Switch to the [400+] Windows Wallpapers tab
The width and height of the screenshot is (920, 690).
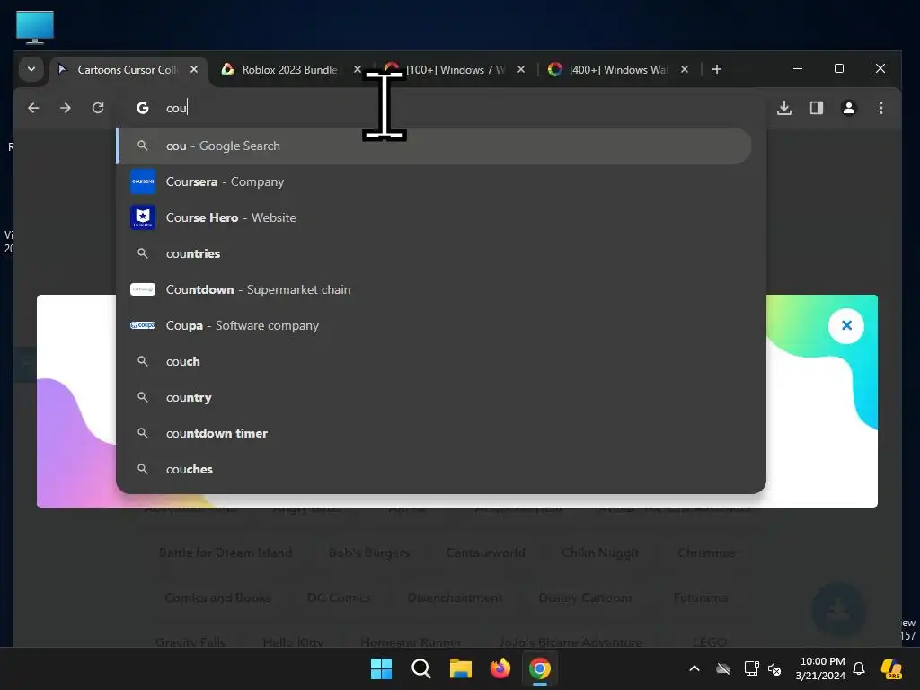pyautogui.click(x=618, y=70)
